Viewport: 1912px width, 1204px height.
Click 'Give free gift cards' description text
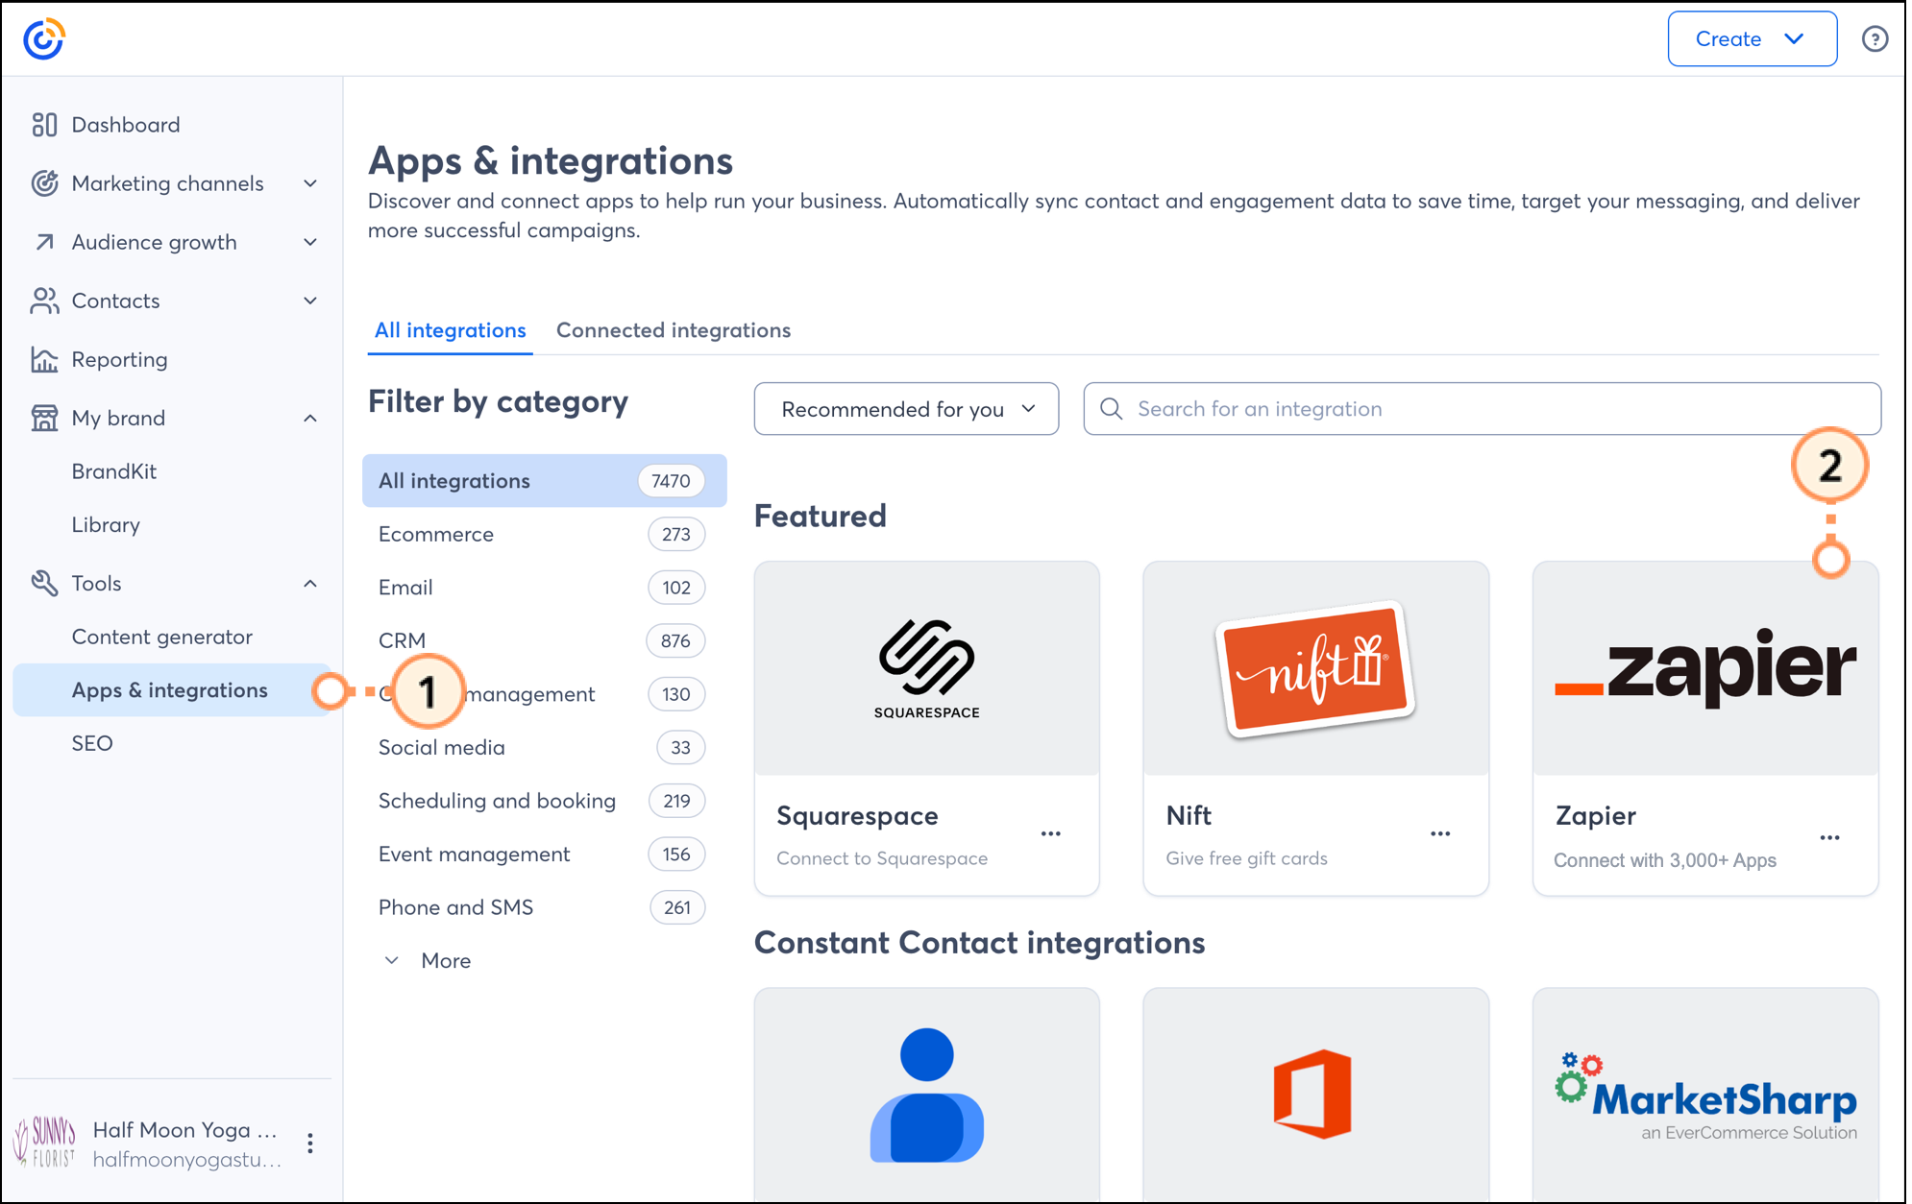1246,858
